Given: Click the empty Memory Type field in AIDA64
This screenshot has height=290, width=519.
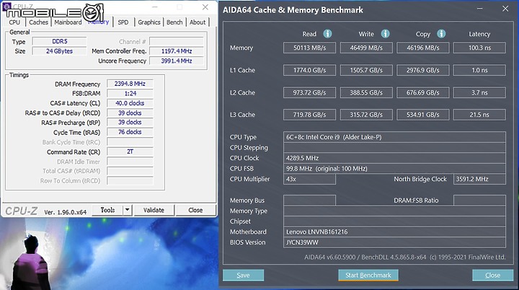Looking at the screenshot, I should (x=394, y=211).
